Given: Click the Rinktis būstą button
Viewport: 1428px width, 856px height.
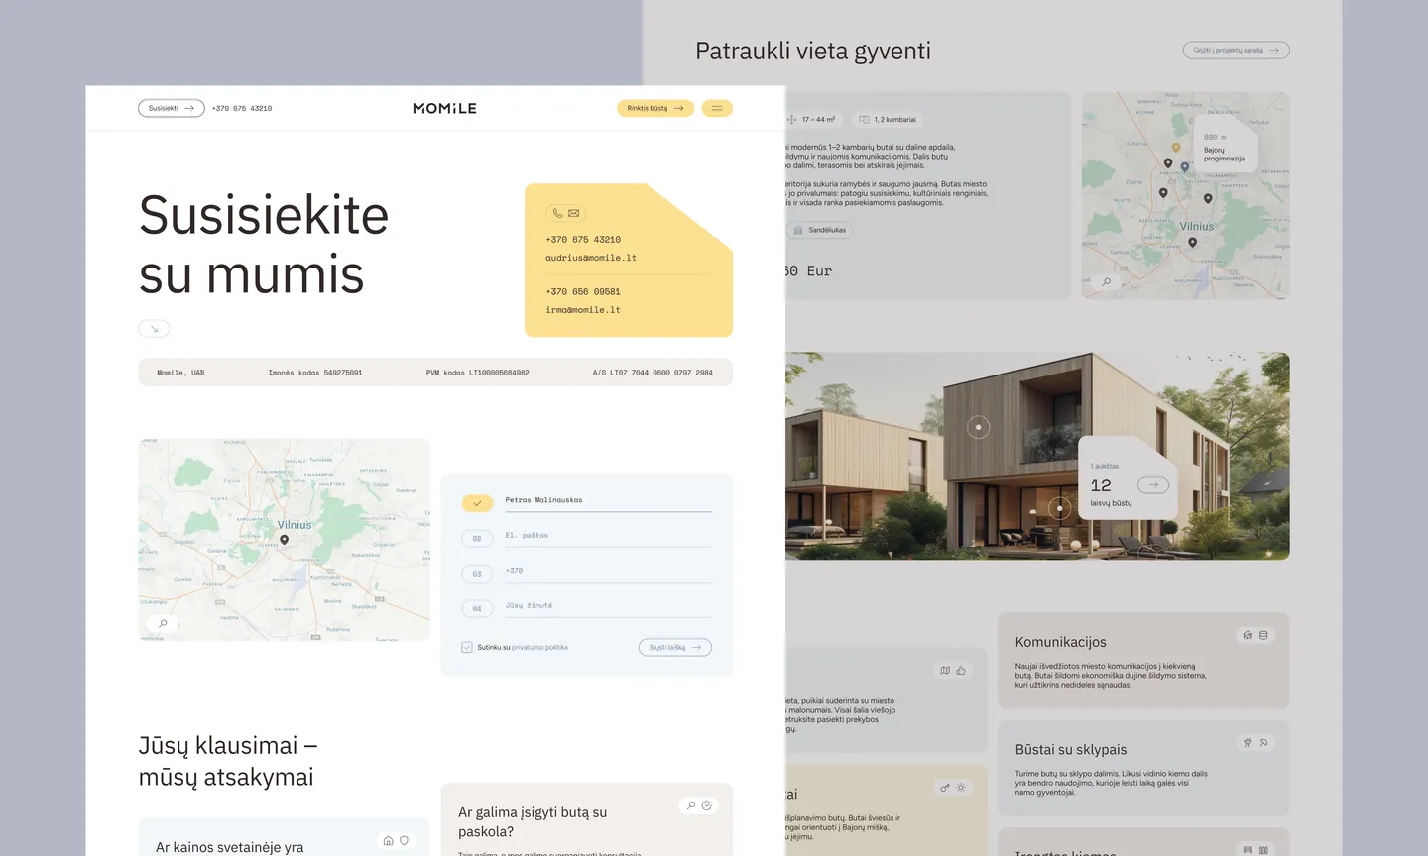Looking at the screenshot, I should tap(655, 108).
